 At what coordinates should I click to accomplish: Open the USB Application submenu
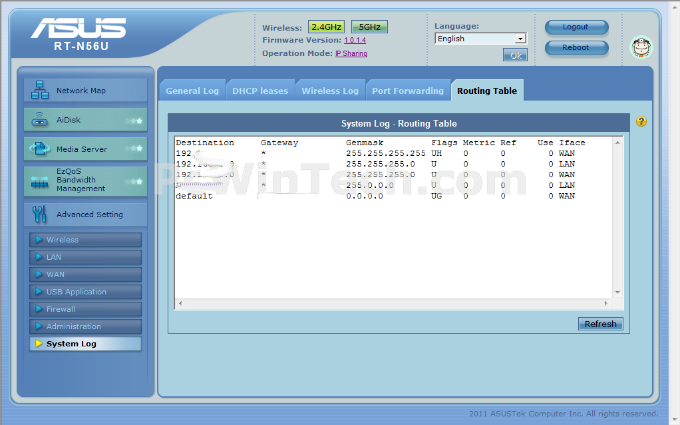(85, 292)
